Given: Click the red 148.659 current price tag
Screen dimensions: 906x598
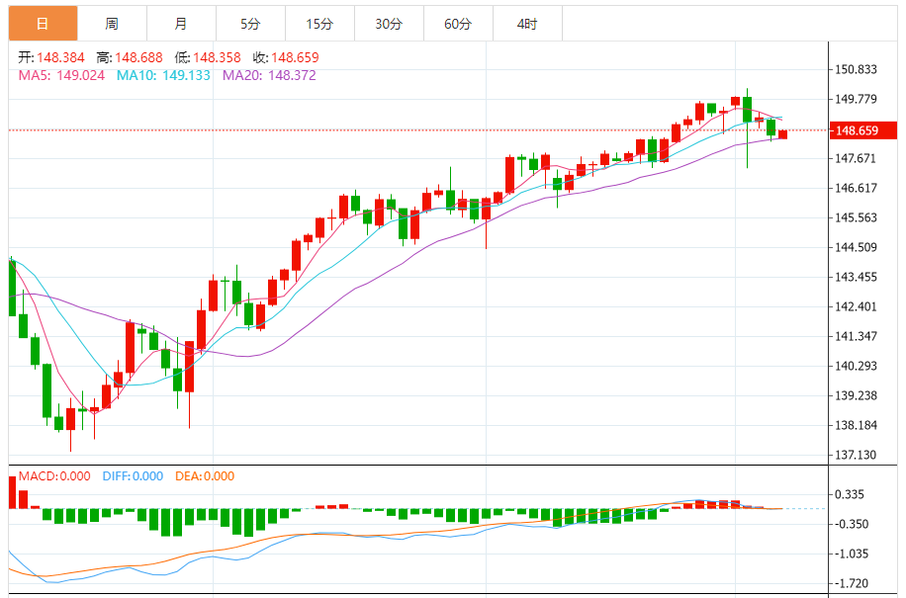Looking at the screenshot, I should 857,130.
